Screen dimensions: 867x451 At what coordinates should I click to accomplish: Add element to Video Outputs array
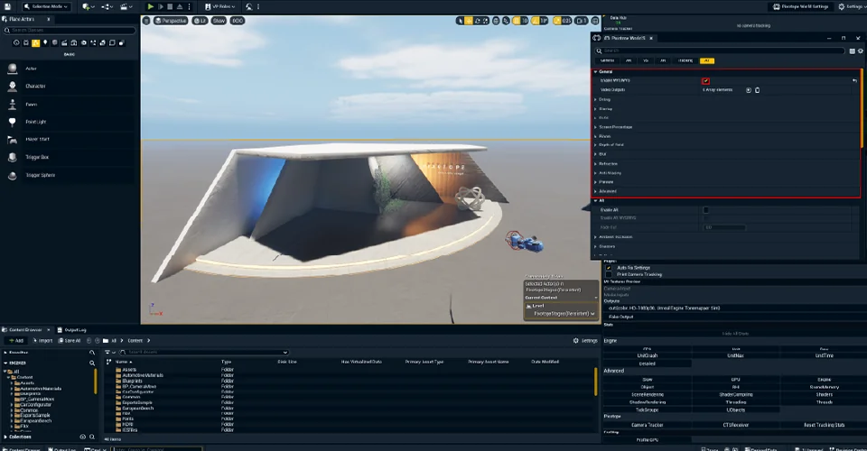pyautogui.click(x=748, y=90)
